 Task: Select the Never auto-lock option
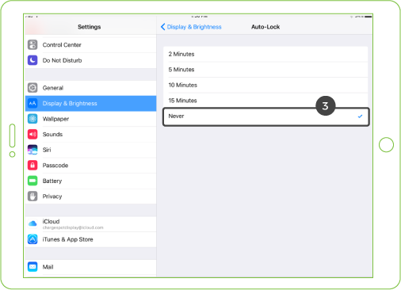click(265, 116)
